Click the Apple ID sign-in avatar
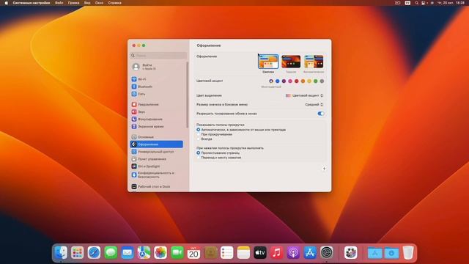This screenshot has width=469, height=264. [136, 67]
